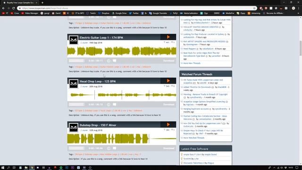Open thread Added Throttle On Downloads
302x170 pixels.
(197, 87)
